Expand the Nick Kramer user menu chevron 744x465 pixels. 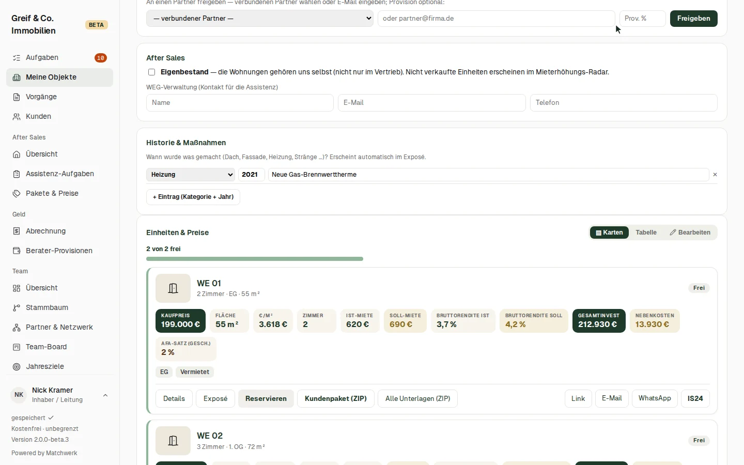[x=105, y=395]
